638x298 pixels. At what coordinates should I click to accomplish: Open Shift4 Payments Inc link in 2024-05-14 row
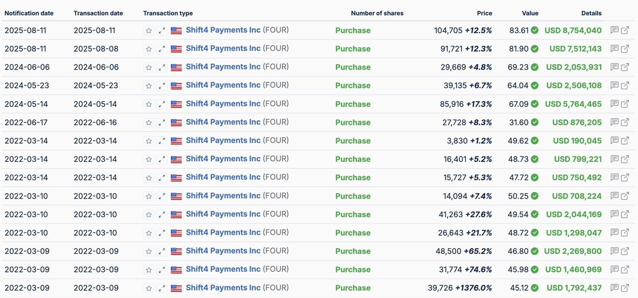click(223, 104)
